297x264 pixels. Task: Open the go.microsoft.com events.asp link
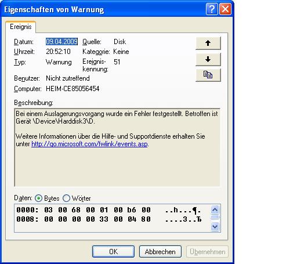[89, 144]
